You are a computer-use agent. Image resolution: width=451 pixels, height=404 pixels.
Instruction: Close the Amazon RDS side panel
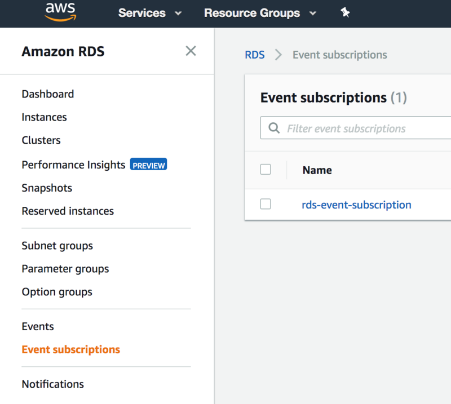click(x=191, y=51)
